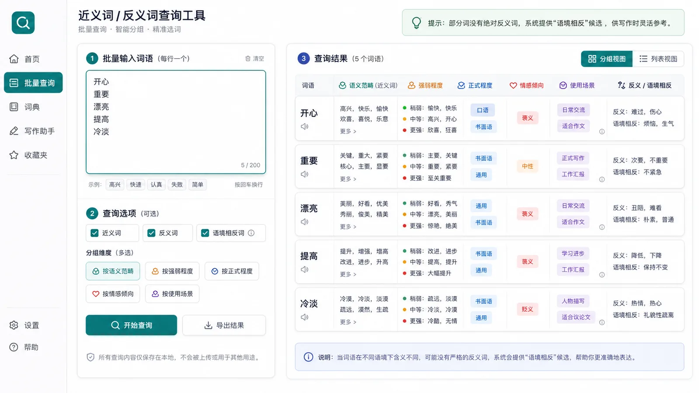Image resolution: width=699 pixels, height=393 pixels.
Task: Click info icon in 冷淡 row
Action: (602, 322)
